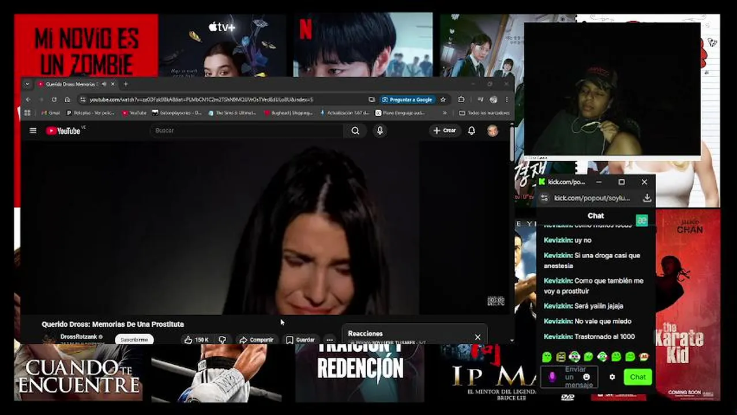Viewport: 737px width, 415px height.
Task: Click the Kick popout address kick.com/popout
Action: 592,198
